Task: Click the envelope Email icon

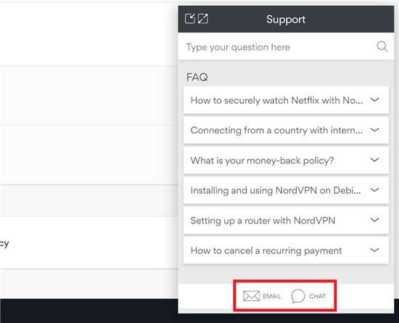Action: tap(252, 295)
